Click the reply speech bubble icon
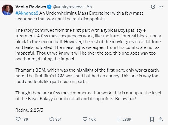Viewport: 176px width, 125px height. 18,118
